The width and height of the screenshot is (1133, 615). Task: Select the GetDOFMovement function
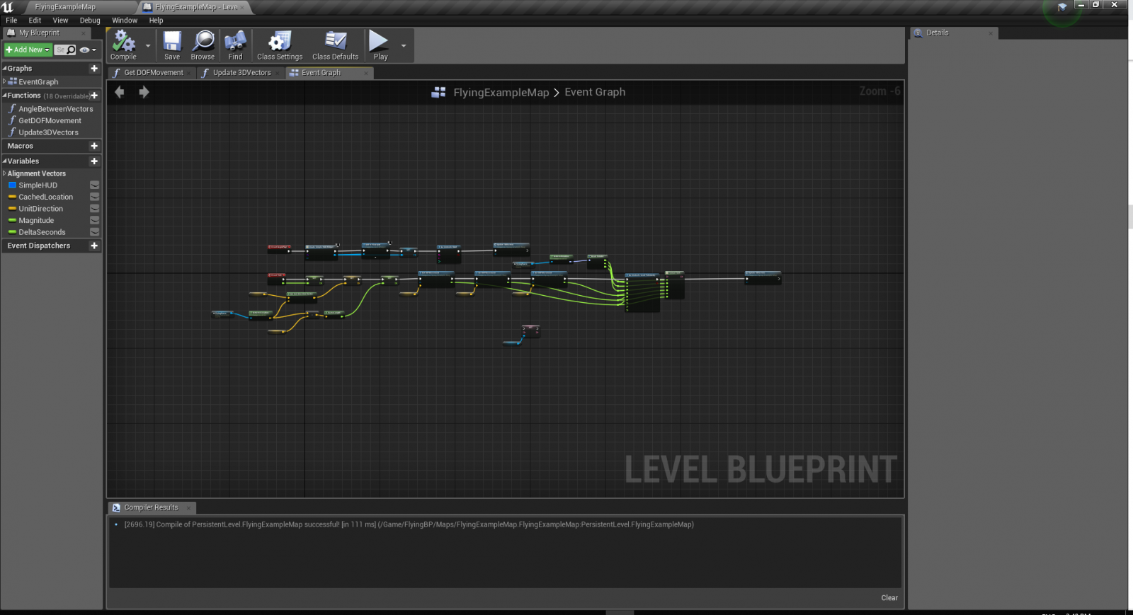[50, 121]
